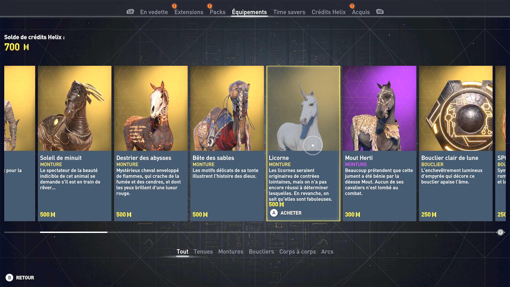This screenshot has height=287, width=510.
Task: Click the LB bumper icon
Action: point(130,12)
